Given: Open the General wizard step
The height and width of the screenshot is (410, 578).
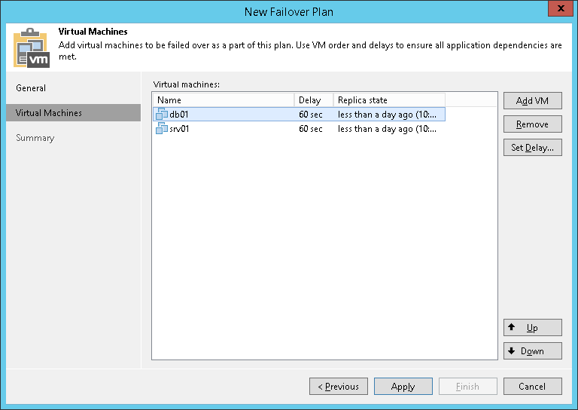Looking at the screenshot, I should 31,88.
